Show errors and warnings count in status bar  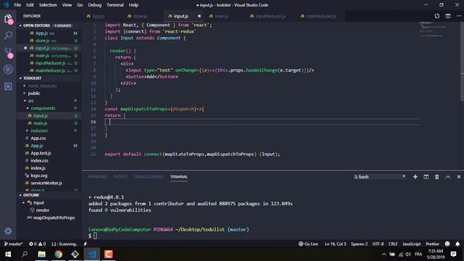[37, 244]
